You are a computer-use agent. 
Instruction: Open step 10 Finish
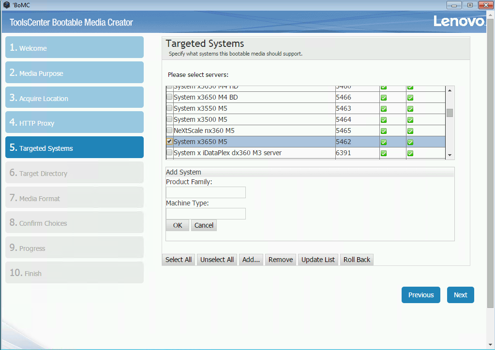tap(75, 273)
